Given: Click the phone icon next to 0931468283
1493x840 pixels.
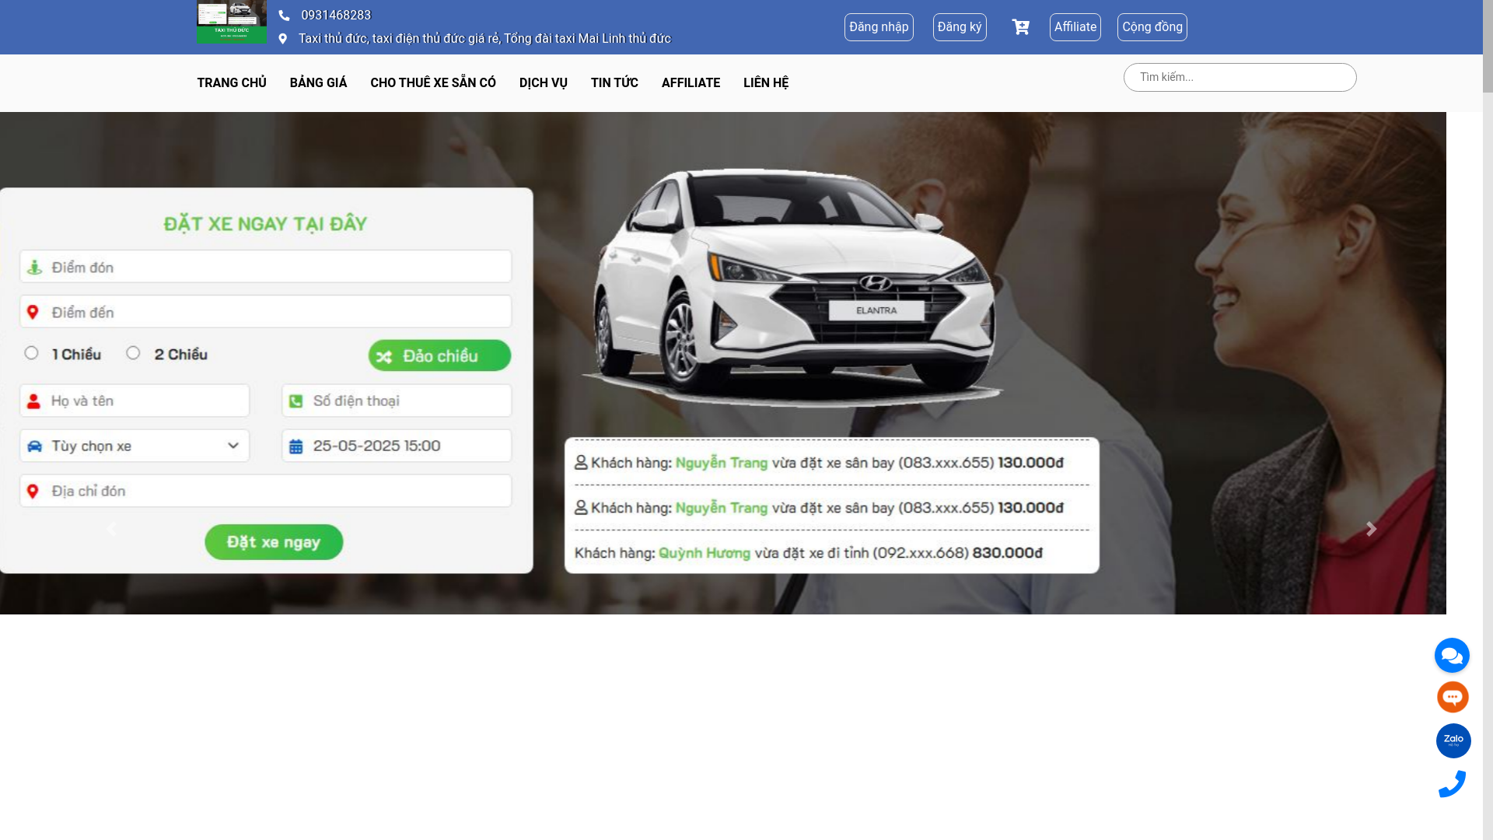Looking at the screenshot, I should (284, 16).
